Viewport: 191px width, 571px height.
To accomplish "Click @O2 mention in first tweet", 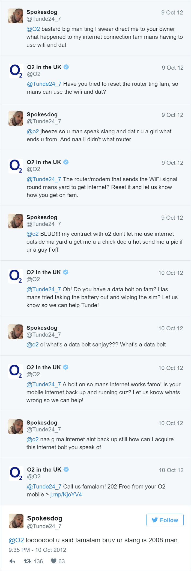I will [x=33, y=29].
